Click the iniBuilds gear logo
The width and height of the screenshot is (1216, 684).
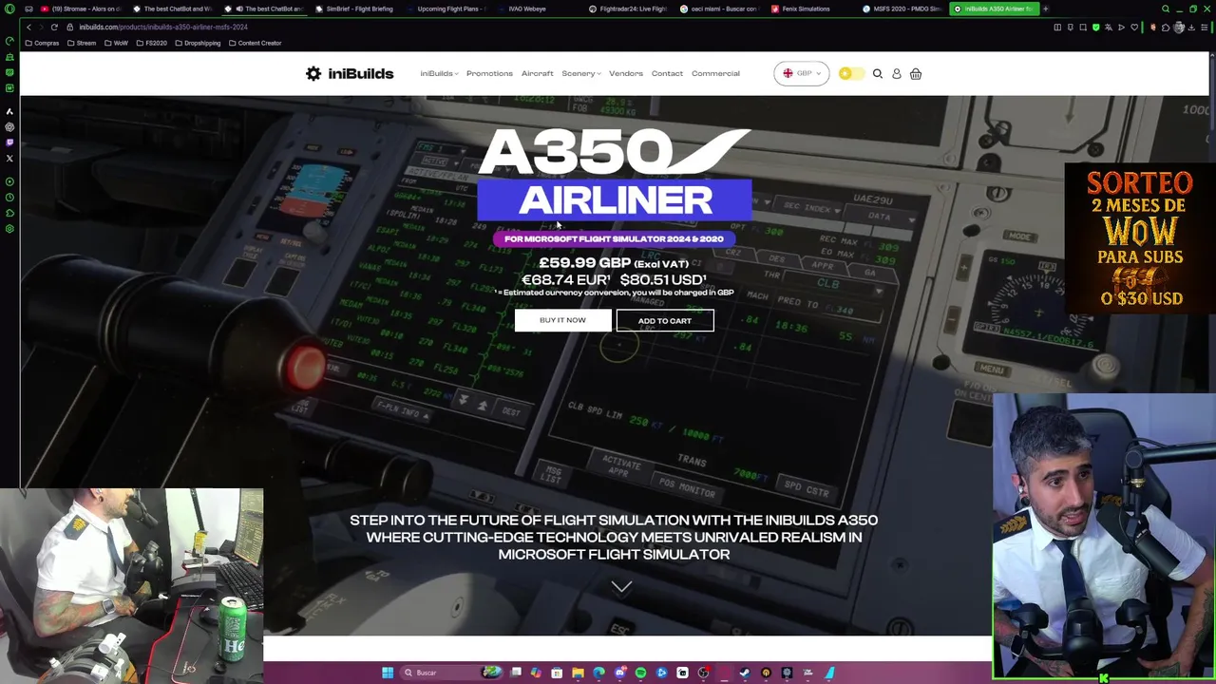[x=313, y=73]
